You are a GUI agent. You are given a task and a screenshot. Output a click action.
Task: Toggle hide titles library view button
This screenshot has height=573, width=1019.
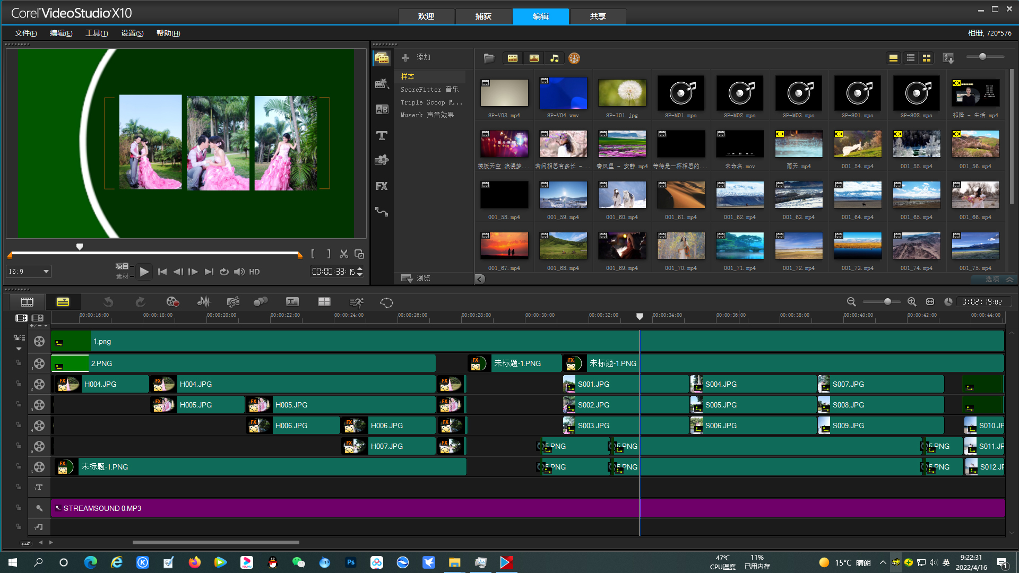click(x=894, y=58)
